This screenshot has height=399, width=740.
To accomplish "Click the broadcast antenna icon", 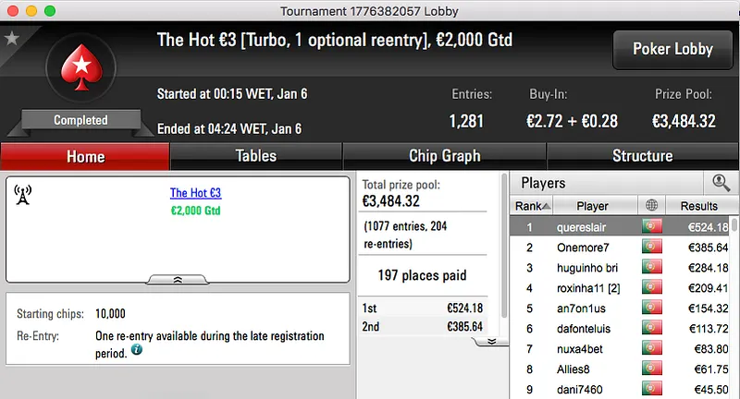I will click(x=24, y=195).
